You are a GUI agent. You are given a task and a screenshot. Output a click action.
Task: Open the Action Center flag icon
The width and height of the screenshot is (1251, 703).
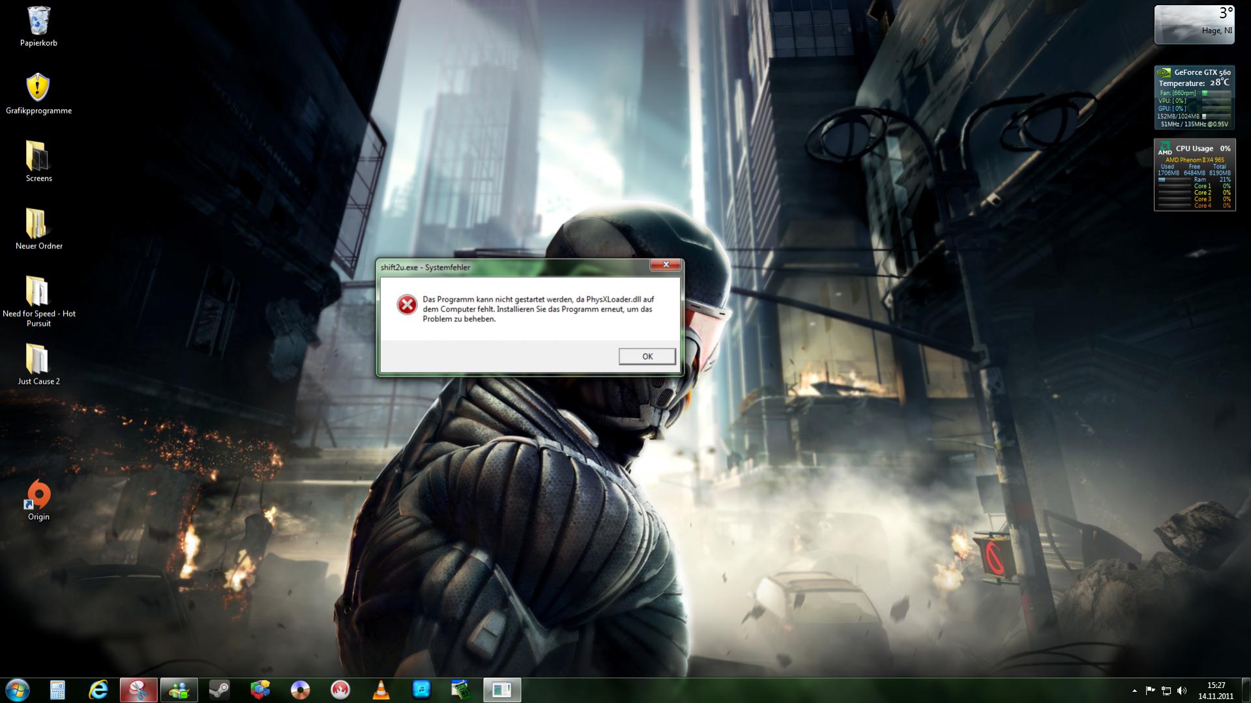(x=1150, y=691)
